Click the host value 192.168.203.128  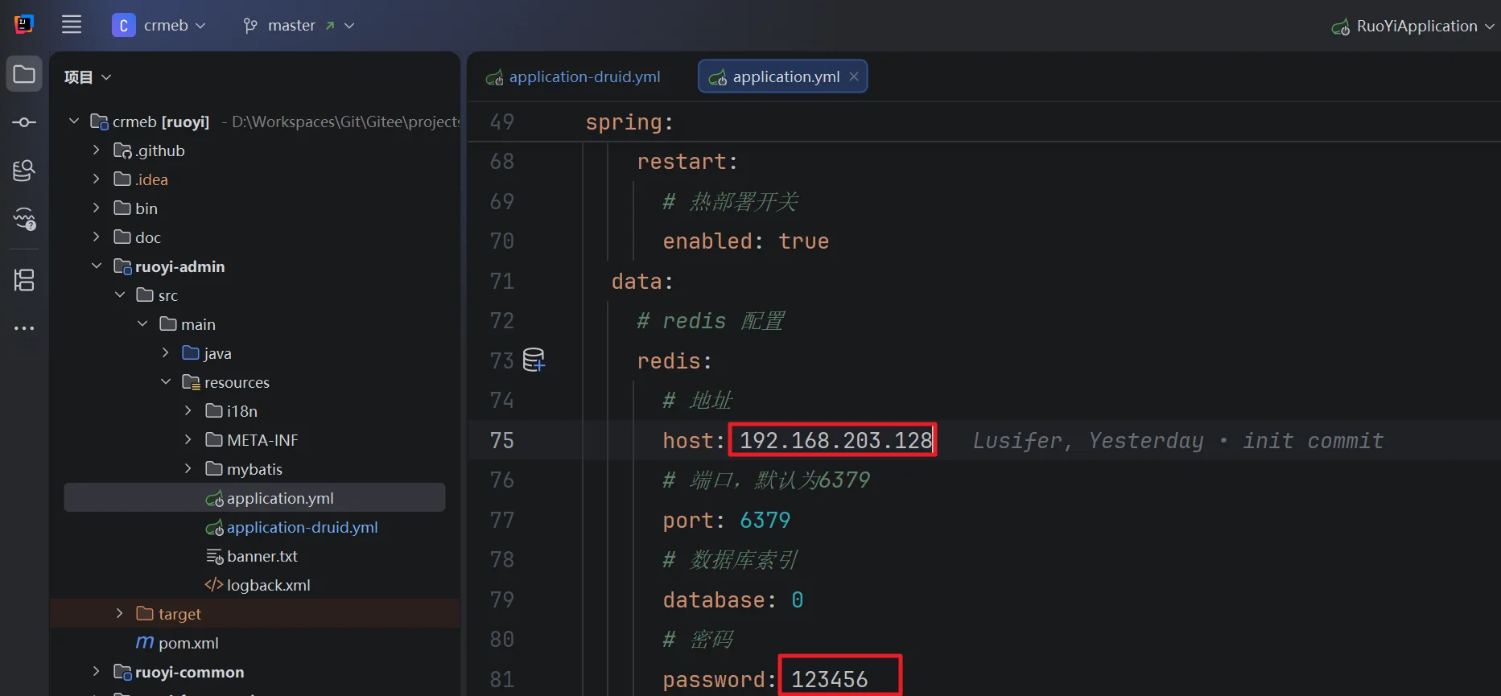coord(835,441)
